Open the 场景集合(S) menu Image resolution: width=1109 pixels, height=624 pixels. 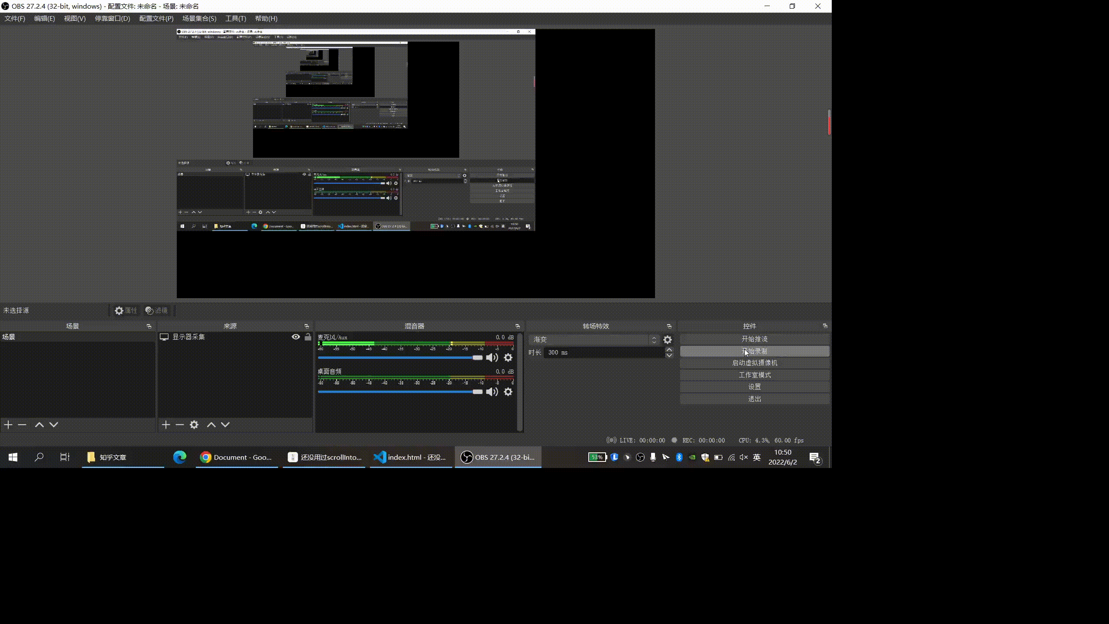coord(199,19)
